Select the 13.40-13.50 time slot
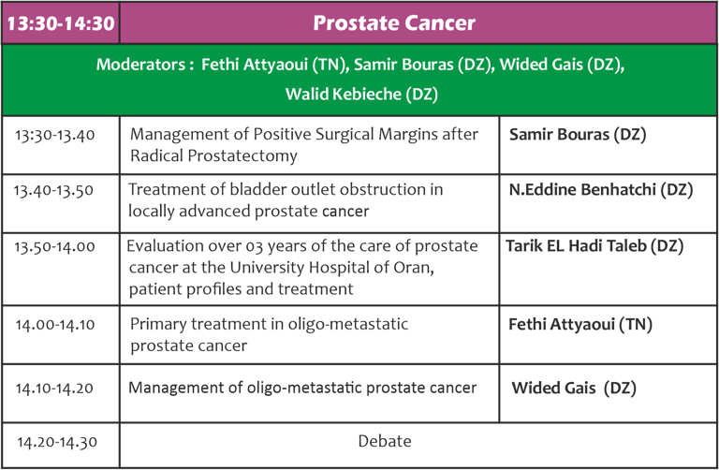Image resolution: width=719 pixels, height=470 pixels. click(x=53, y=190)
